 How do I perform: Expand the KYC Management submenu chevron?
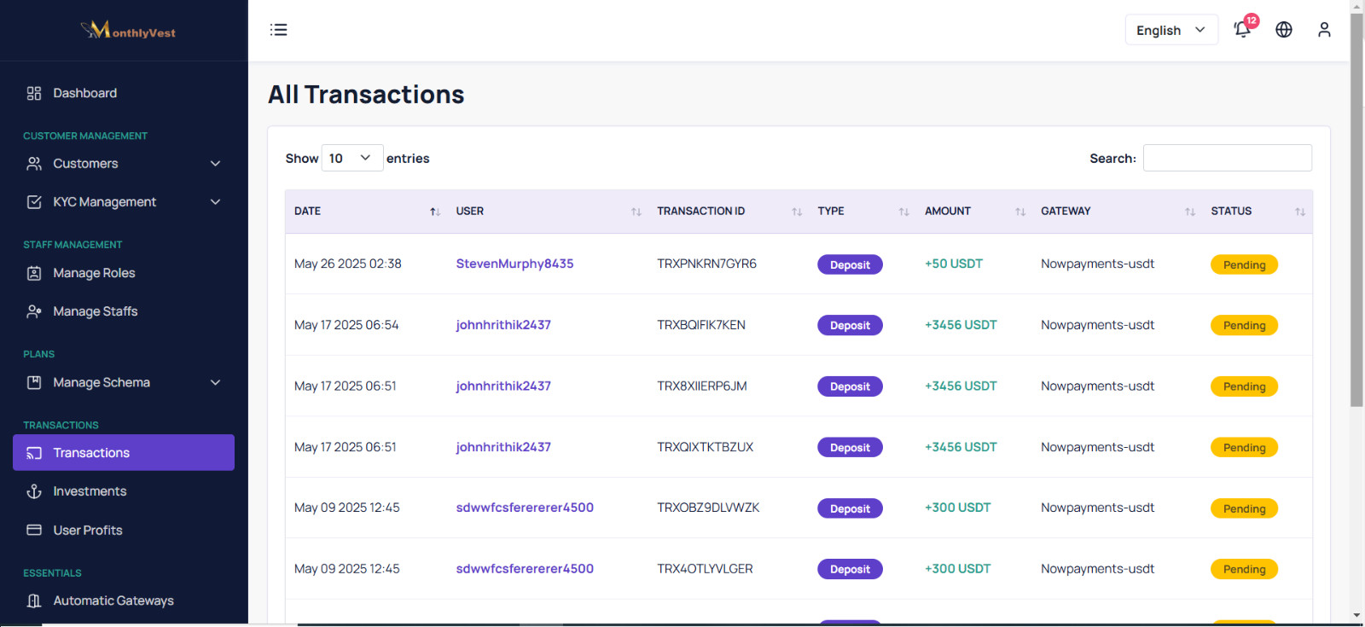[x=215, y=202]
